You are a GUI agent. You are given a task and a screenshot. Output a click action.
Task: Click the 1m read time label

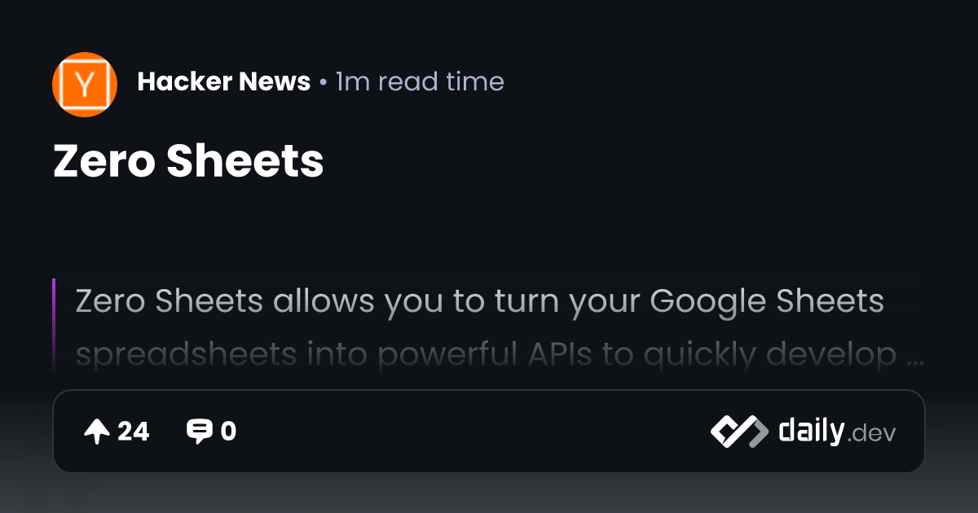(420, 81)
